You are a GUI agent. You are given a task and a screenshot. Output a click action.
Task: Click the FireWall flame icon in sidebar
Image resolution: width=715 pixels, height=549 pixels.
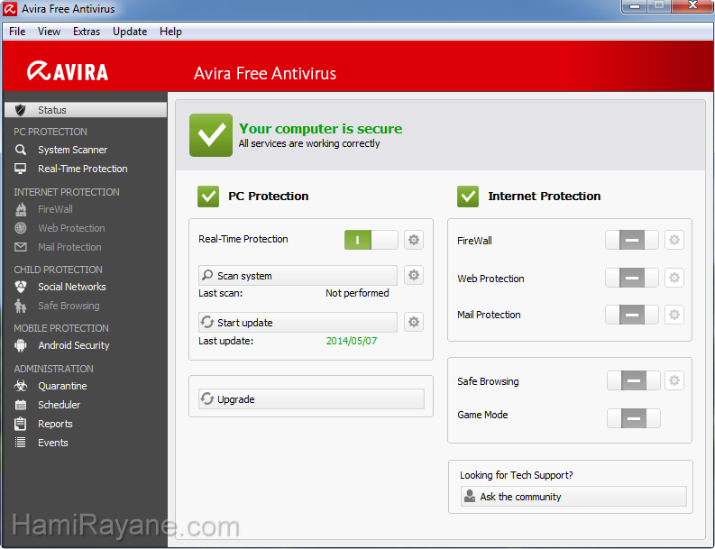[x=21, y=209]
